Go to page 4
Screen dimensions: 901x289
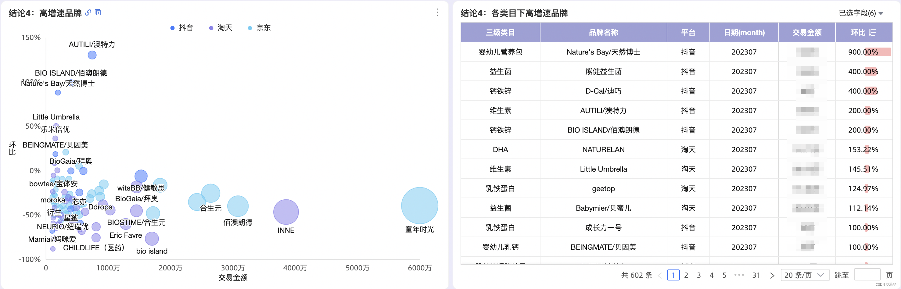tap(711, 275)
